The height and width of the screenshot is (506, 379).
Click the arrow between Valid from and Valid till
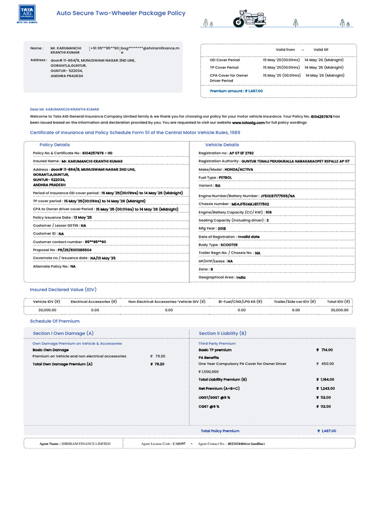pos(303,50)
